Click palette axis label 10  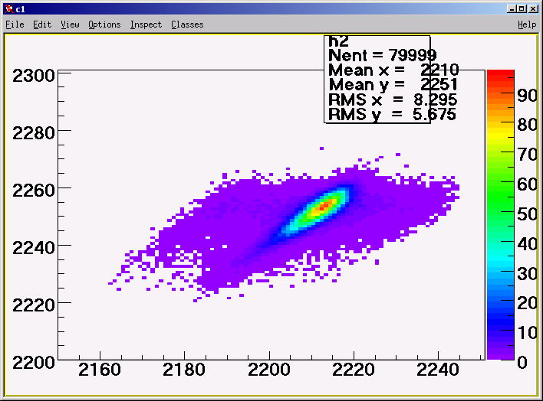coord(528,333)
